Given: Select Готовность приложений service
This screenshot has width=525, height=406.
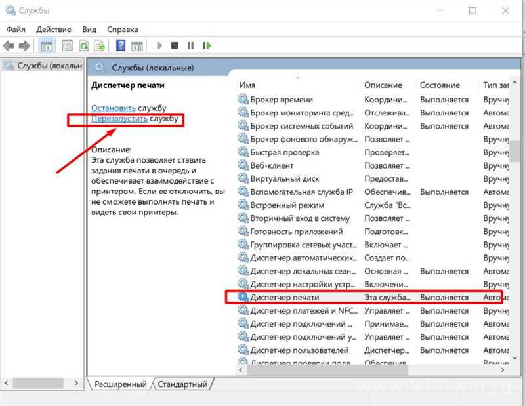Looking at the screenshot, I should click(x=373, y=232).
